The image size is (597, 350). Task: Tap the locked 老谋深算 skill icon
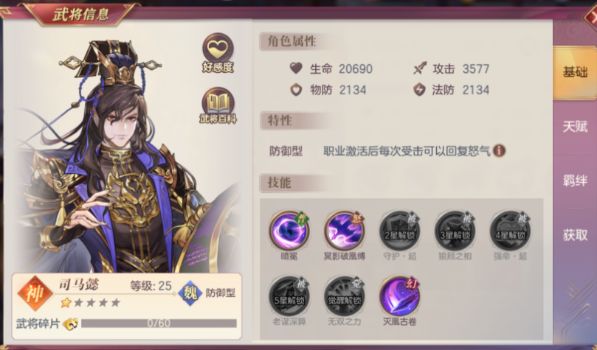[289, 295]
